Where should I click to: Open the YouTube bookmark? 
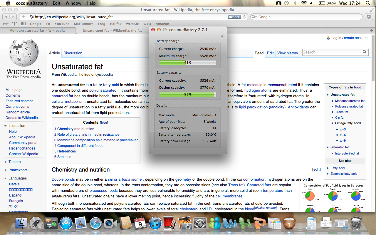point(62,24)
